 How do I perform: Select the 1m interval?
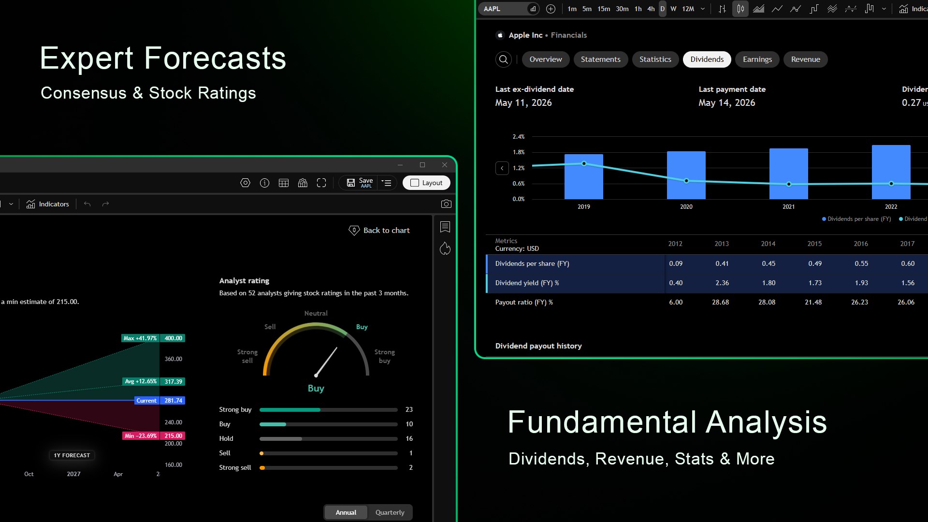click(x=572, y=9)
